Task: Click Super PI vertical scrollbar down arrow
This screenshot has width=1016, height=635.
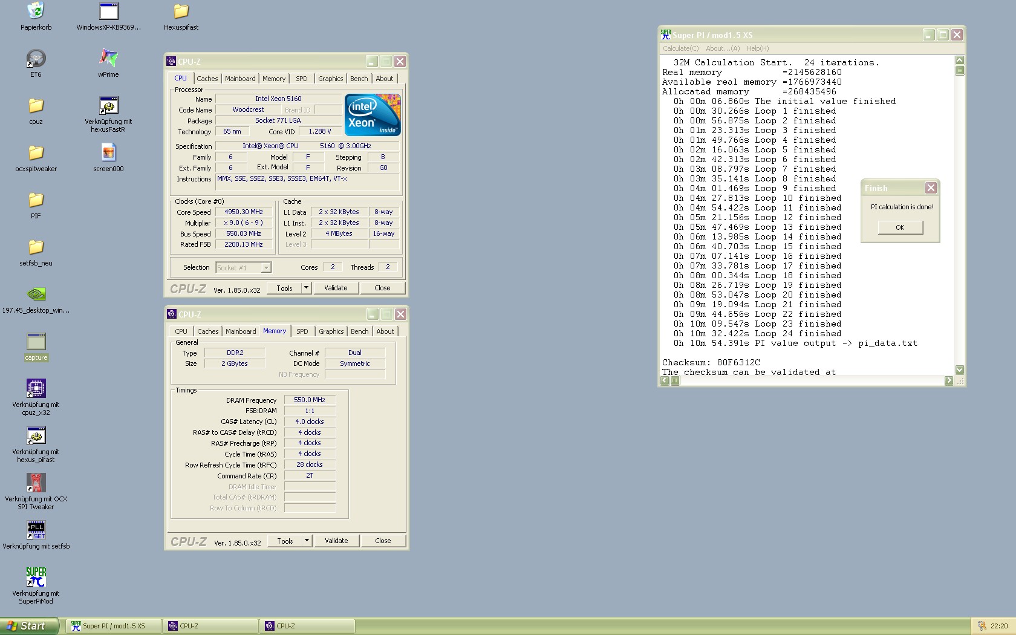Action: pyautogui.click(x=960, y=370)
